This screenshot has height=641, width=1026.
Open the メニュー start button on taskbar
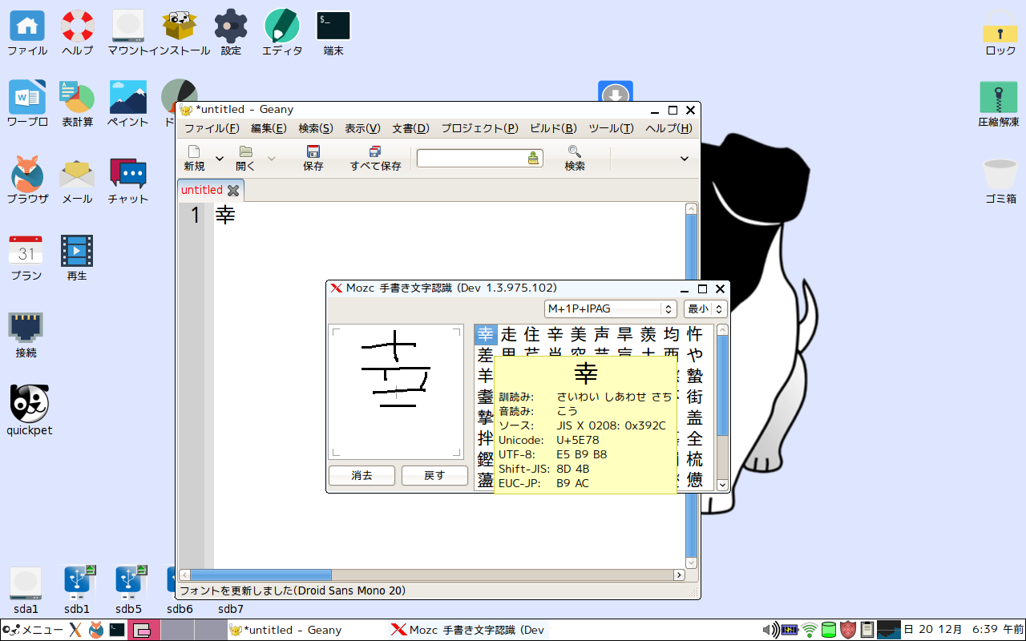[32, 630]
